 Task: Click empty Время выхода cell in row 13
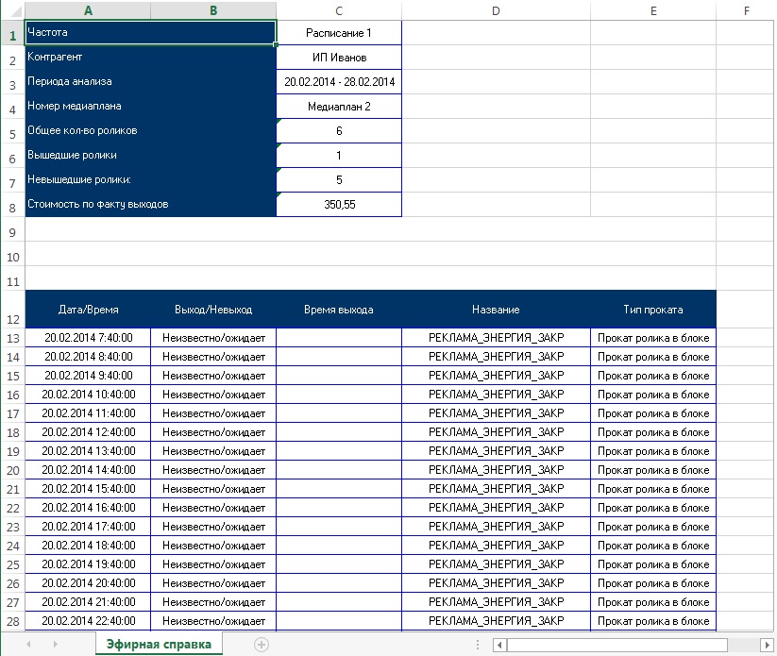(x=339, y=338)
